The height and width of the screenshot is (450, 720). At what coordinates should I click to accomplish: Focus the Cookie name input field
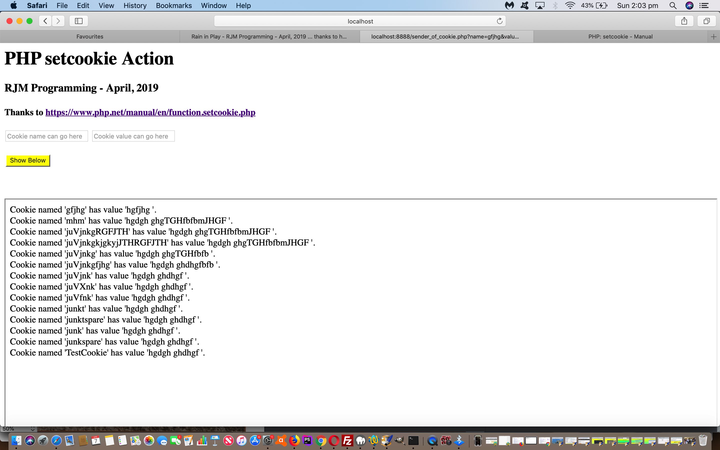coord(47,136)
